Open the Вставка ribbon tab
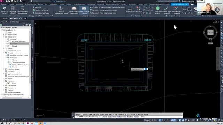The image size is (223, 125). (11, 4)
